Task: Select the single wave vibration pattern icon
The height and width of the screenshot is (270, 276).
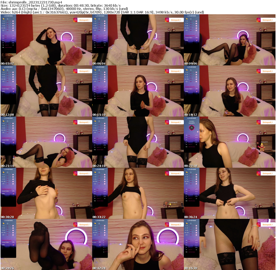Action: pos(13,36)
